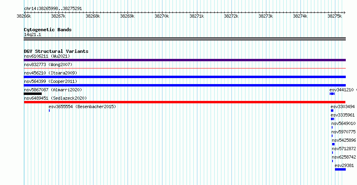Click the 38274k ruler label
The height and width of the screenshot is (185, 357).
point(300,16)
